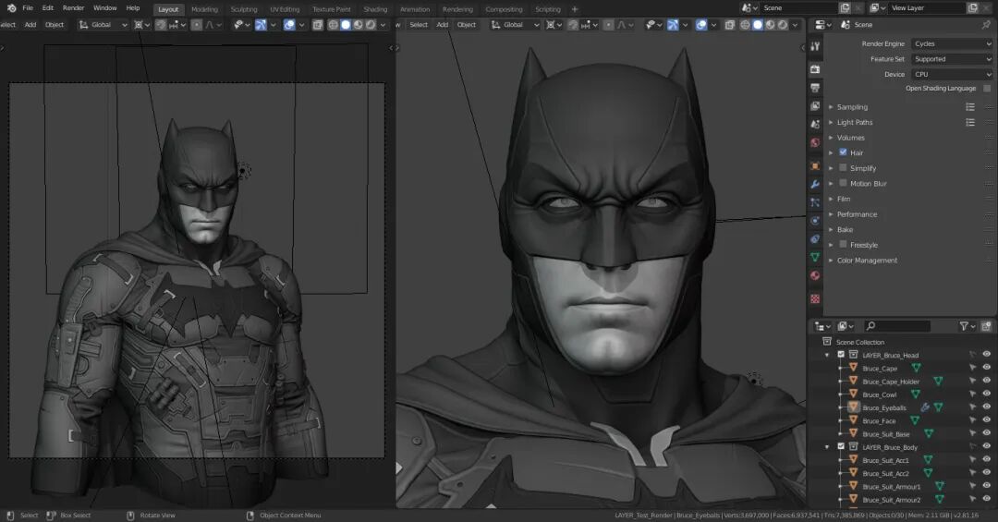Enable the Motion Blur checkbox

843,183
